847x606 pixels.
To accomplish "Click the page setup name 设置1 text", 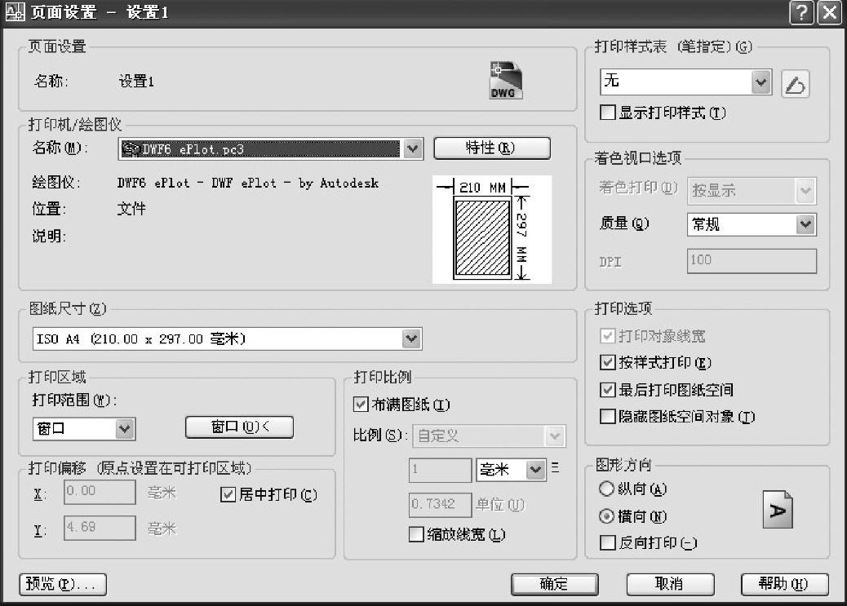I will (136, 82).
